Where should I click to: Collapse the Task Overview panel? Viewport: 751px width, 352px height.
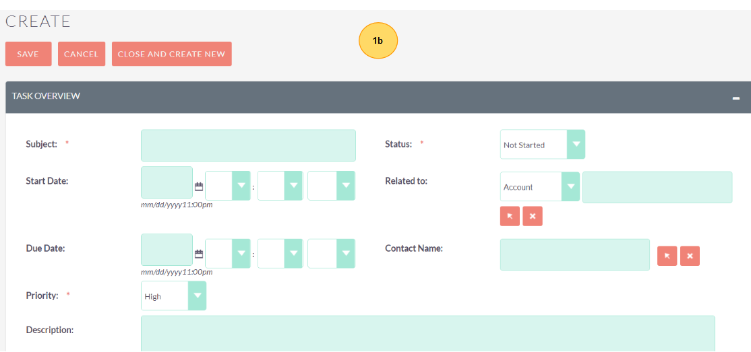tap(736, 98)
